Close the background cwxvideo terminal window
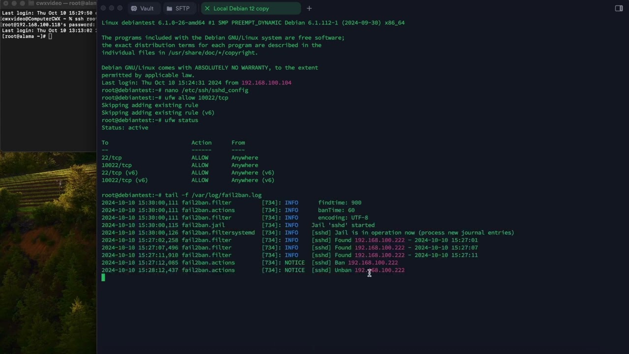The image size is (629, 354). click(6, 3)
